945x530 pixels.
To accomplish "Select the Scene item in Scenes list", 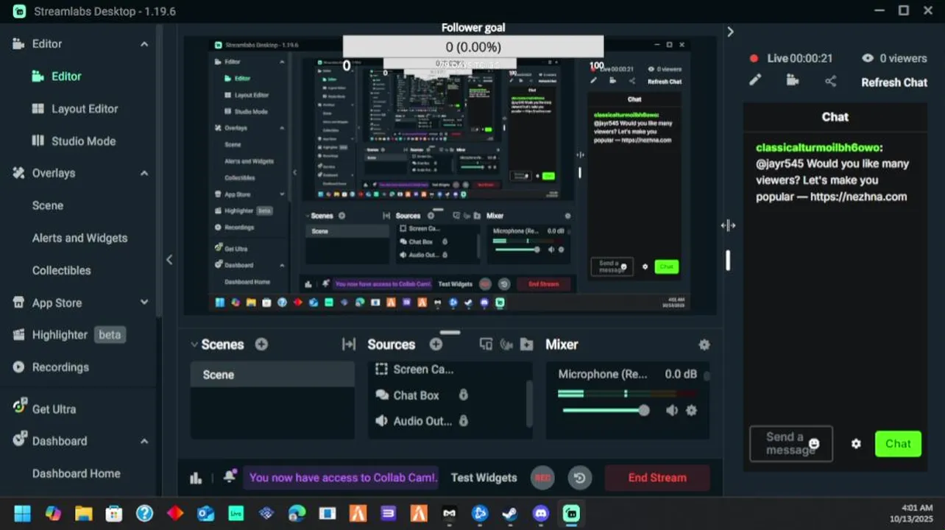I will 272,375.
